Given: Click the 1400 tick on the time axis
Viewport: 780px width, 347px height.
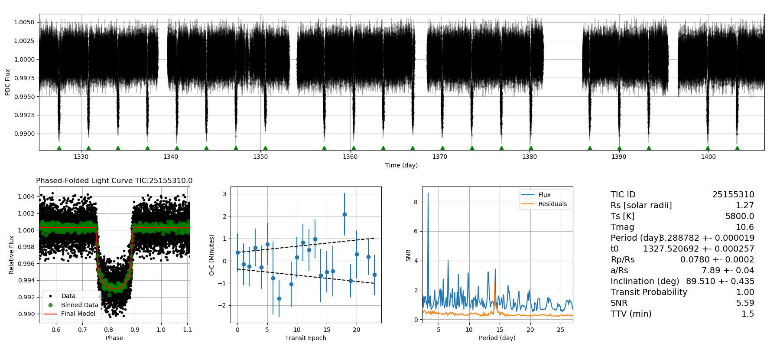Looking at the screenshot, I should tap(708, 157).
